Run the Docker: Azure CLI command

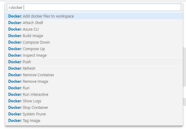(94, 29)
